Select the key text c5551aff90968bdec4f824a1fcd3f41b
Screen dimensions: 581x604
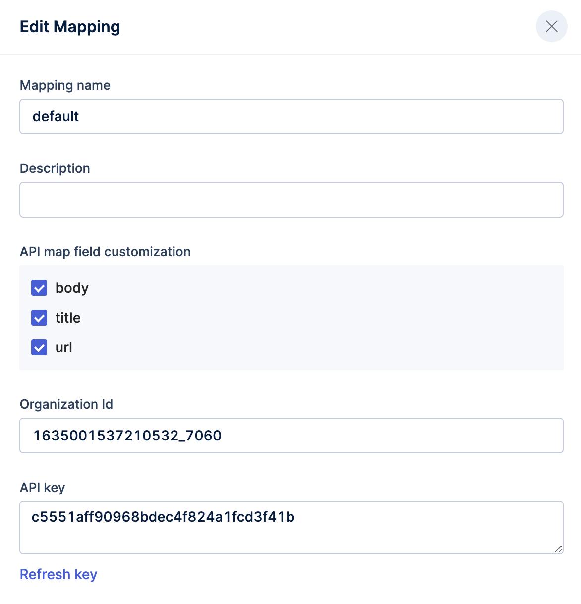click(163, 517)
